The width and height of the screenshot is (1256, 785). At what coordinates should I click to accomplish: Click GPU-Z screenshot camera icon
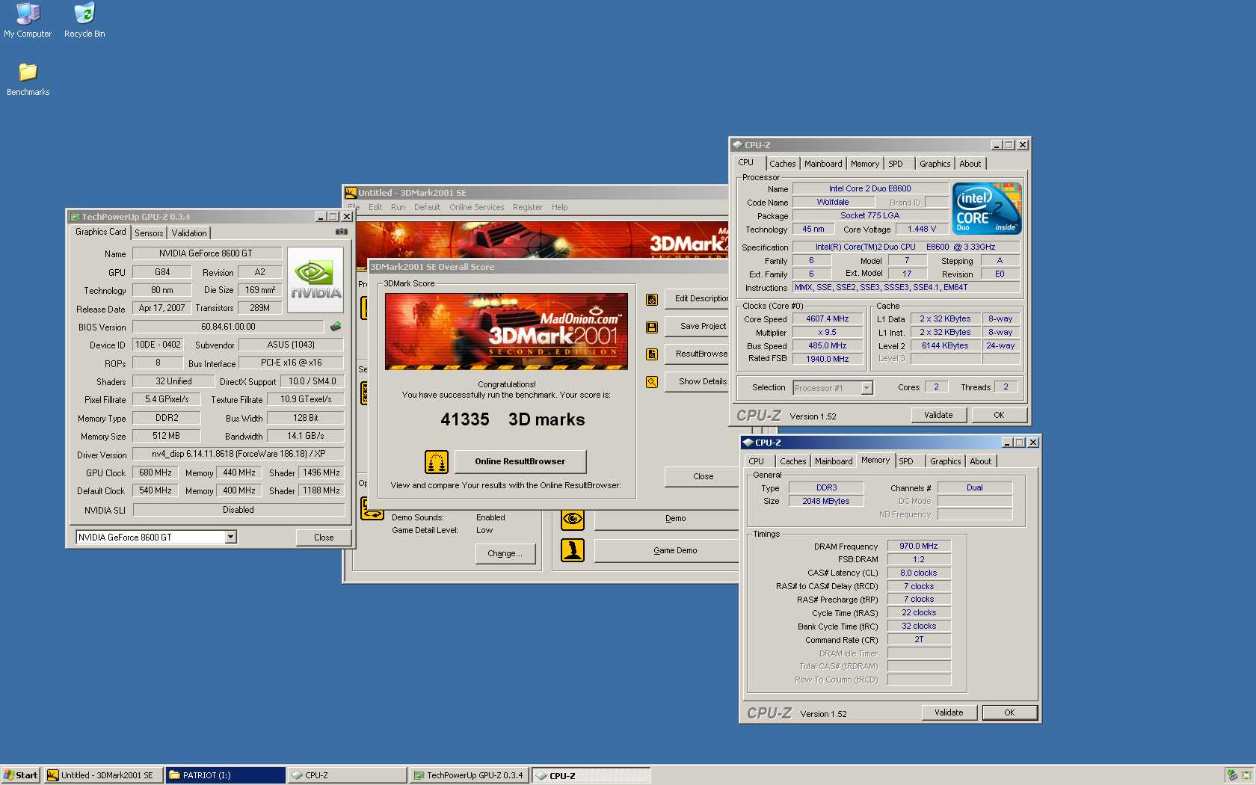tap(341, 232)
